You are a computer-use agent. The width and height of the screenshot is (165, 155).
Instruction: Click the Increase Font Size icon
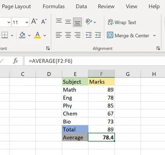(x=34, y=21)
